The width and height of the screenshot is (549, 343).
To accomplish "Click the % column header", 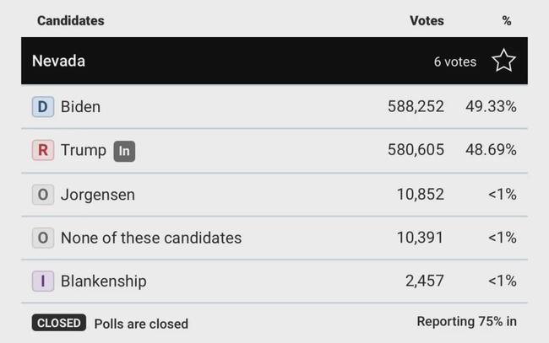I will click(506, 19).
